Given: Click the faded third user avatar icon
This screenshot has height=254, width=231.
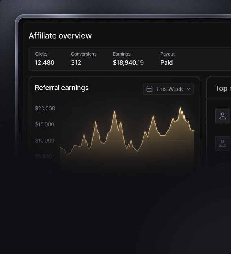Looking at the screenshot, I should click(x=222, y=169).
